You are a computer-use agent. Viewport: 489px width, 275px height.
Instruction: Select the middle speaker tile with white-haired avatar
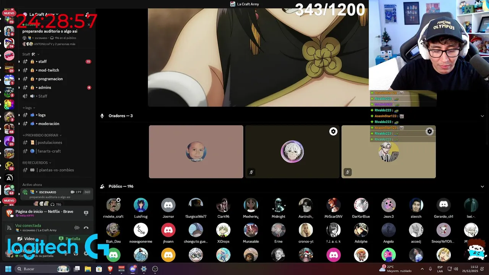click(292, 152)
